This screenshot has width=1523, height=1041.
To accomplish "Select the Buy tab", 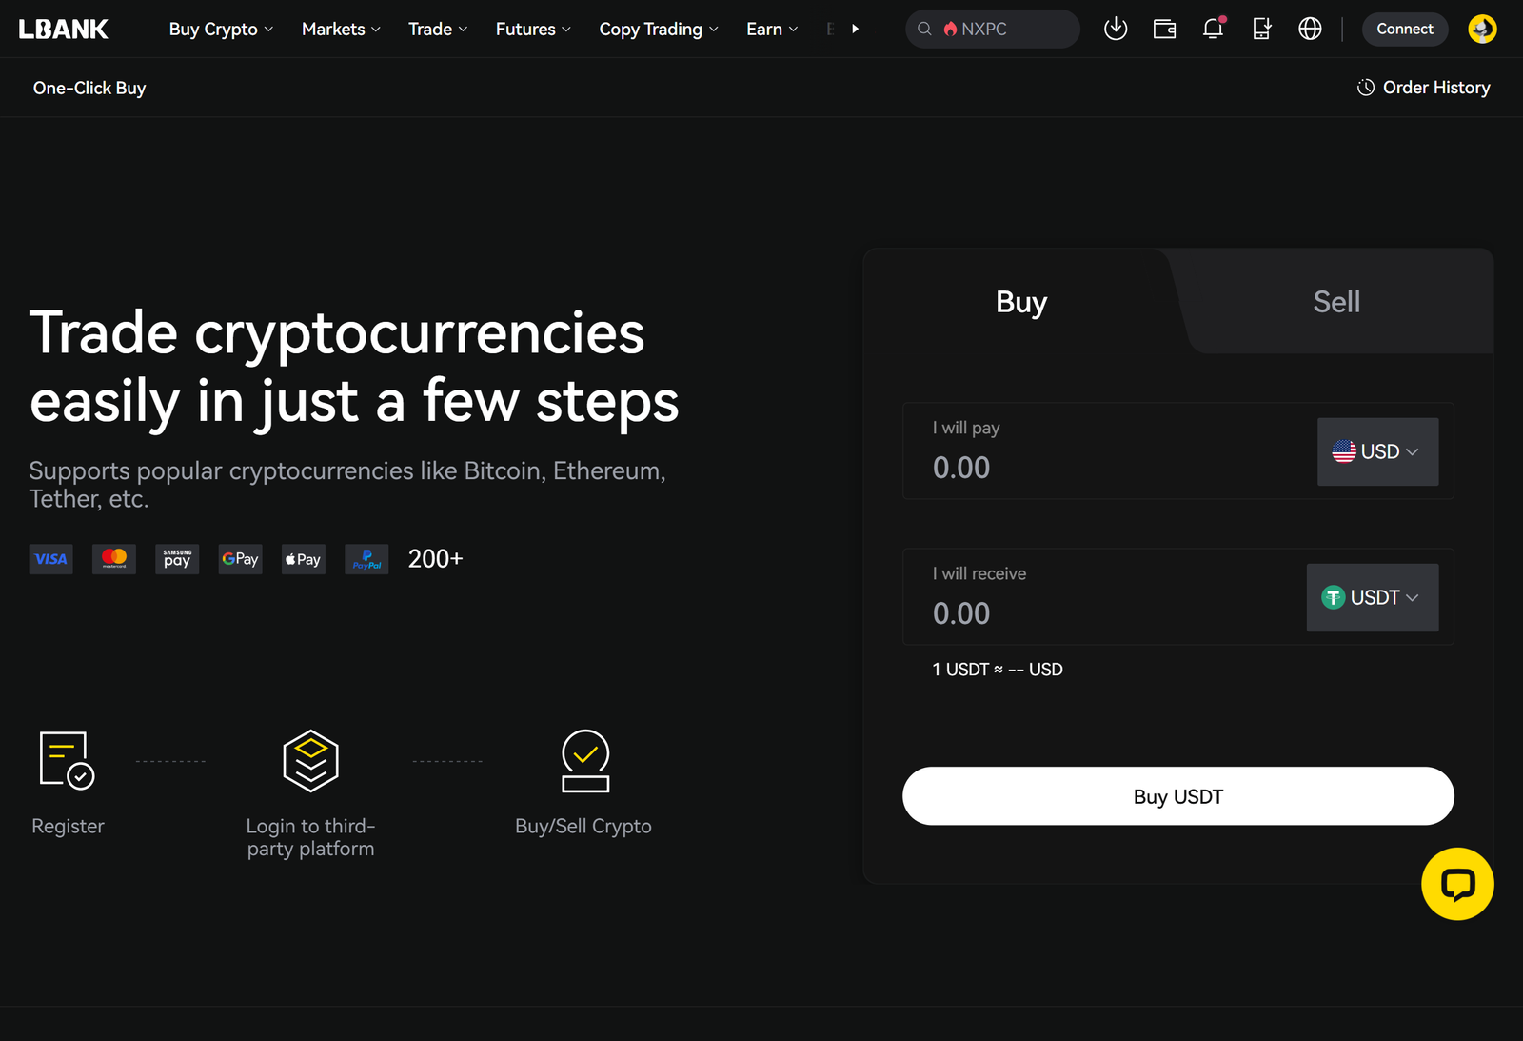I will tap(1020, 302).
